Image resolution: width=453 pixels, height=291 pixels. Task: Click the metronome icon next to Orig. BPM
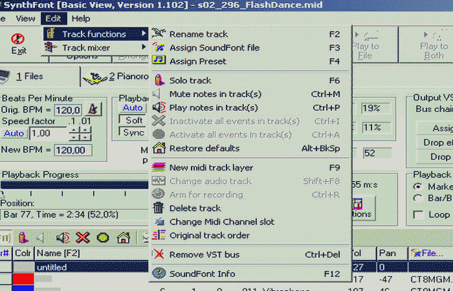(x=94, y=109)
